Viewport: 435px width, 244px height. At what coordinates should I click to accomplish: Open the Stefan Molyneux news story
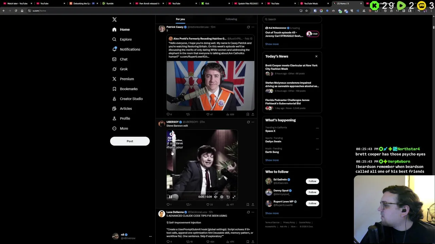point(292,87)
